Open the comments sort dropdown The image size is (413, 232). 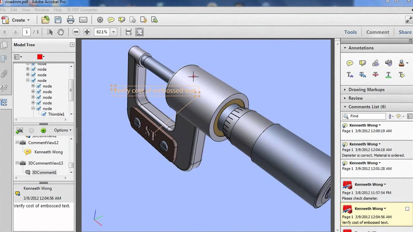click(391, 116)
